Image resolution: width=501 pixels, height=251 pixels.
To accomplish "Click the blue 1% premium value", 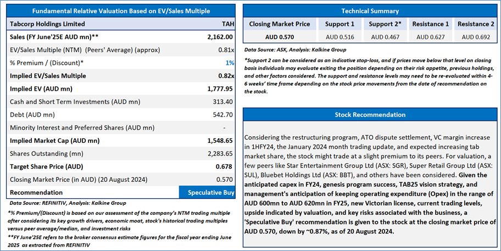I will 230,63.
